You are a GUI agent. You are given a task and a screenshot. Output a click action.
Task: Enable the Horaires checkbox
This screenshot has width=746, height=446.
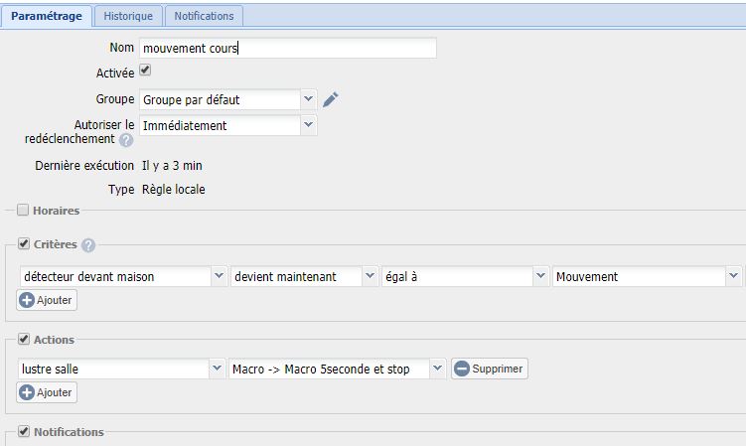tap(24, 211)
